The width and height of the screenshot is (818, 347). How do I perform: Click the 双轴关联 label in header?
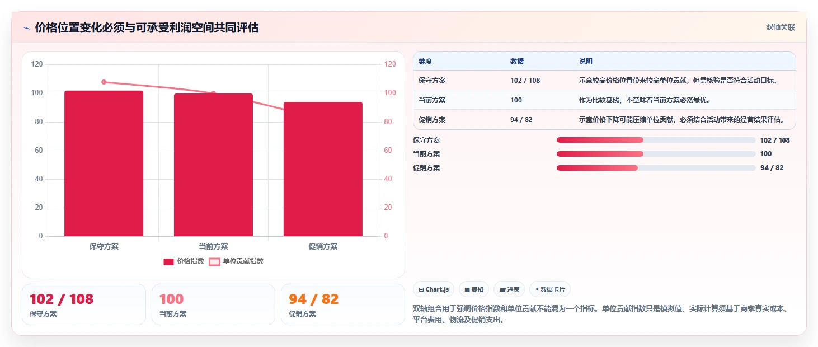point(781,27)
